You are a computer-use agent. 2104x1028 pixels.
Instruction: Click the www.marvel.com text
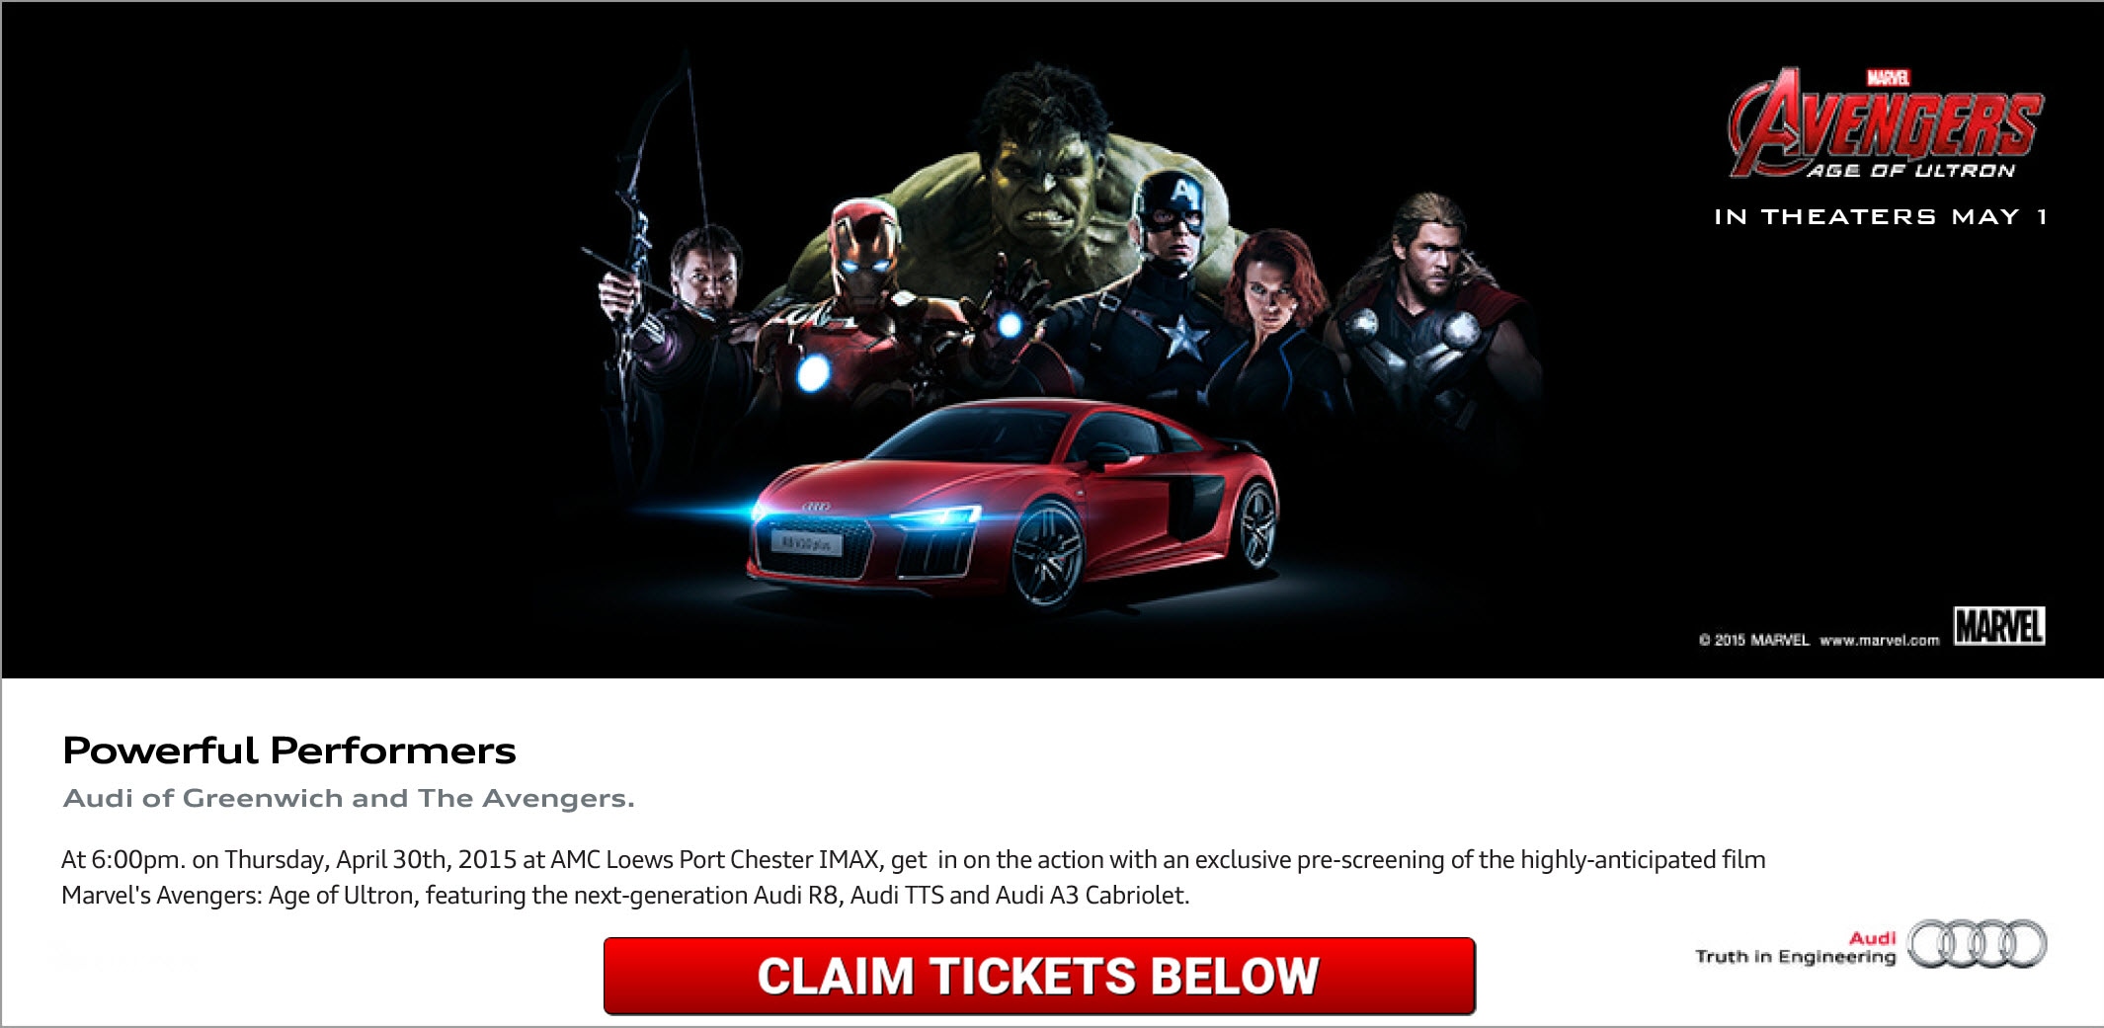(x=1879, y=641)
